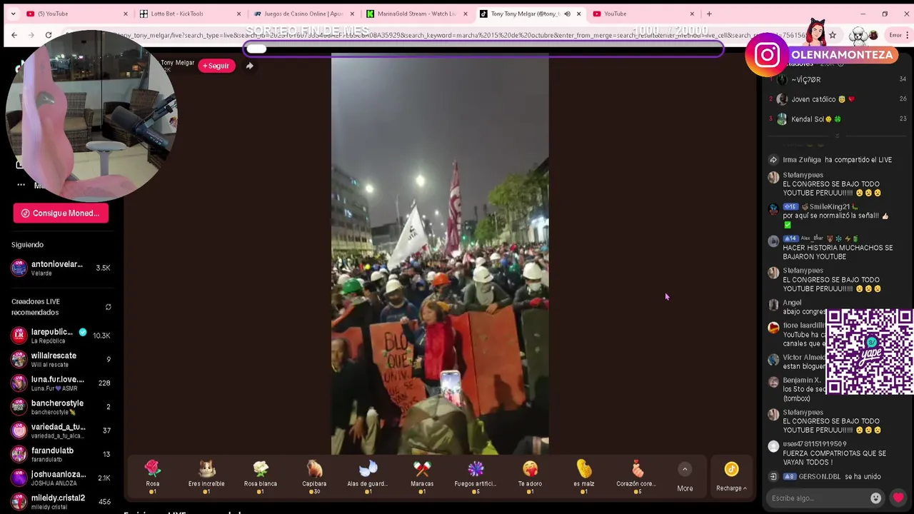Click the ~VÍÇ7ØR top viewer entry

(837, 79)
